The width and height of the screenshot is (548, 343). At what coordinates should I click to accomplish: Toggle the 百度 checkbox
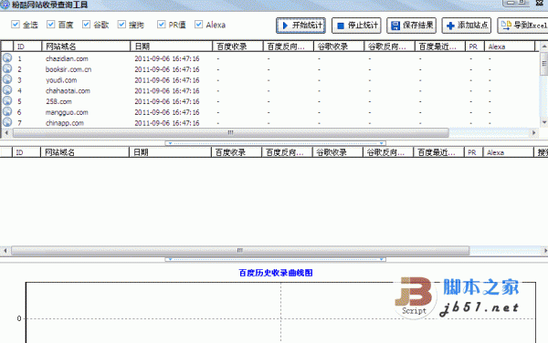50,25
